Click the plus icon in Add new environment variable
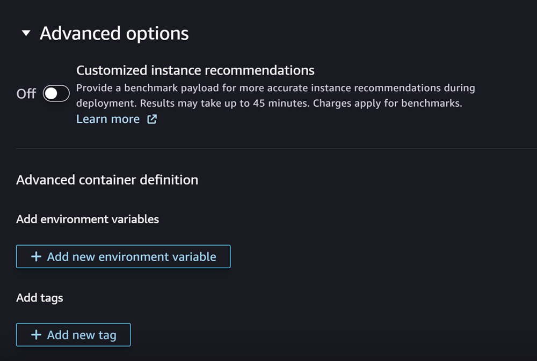 [35, 256]
